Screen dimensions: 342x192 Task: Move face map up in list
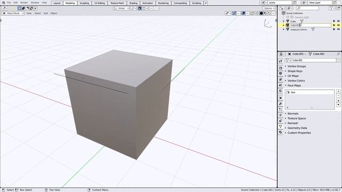click(x=338, y=101)
